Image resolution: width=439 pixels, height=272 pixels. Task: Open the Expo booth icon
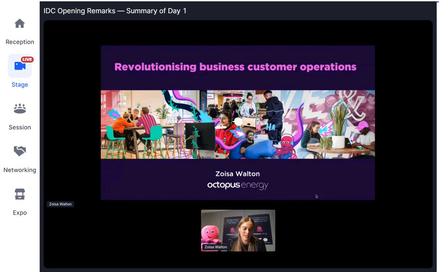click(x=20, y=194)
